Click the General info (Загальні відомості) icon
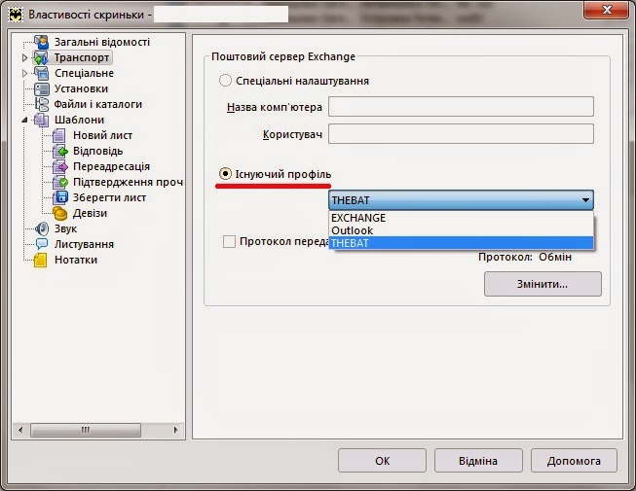The image size is (636, 491). point(41,42)
